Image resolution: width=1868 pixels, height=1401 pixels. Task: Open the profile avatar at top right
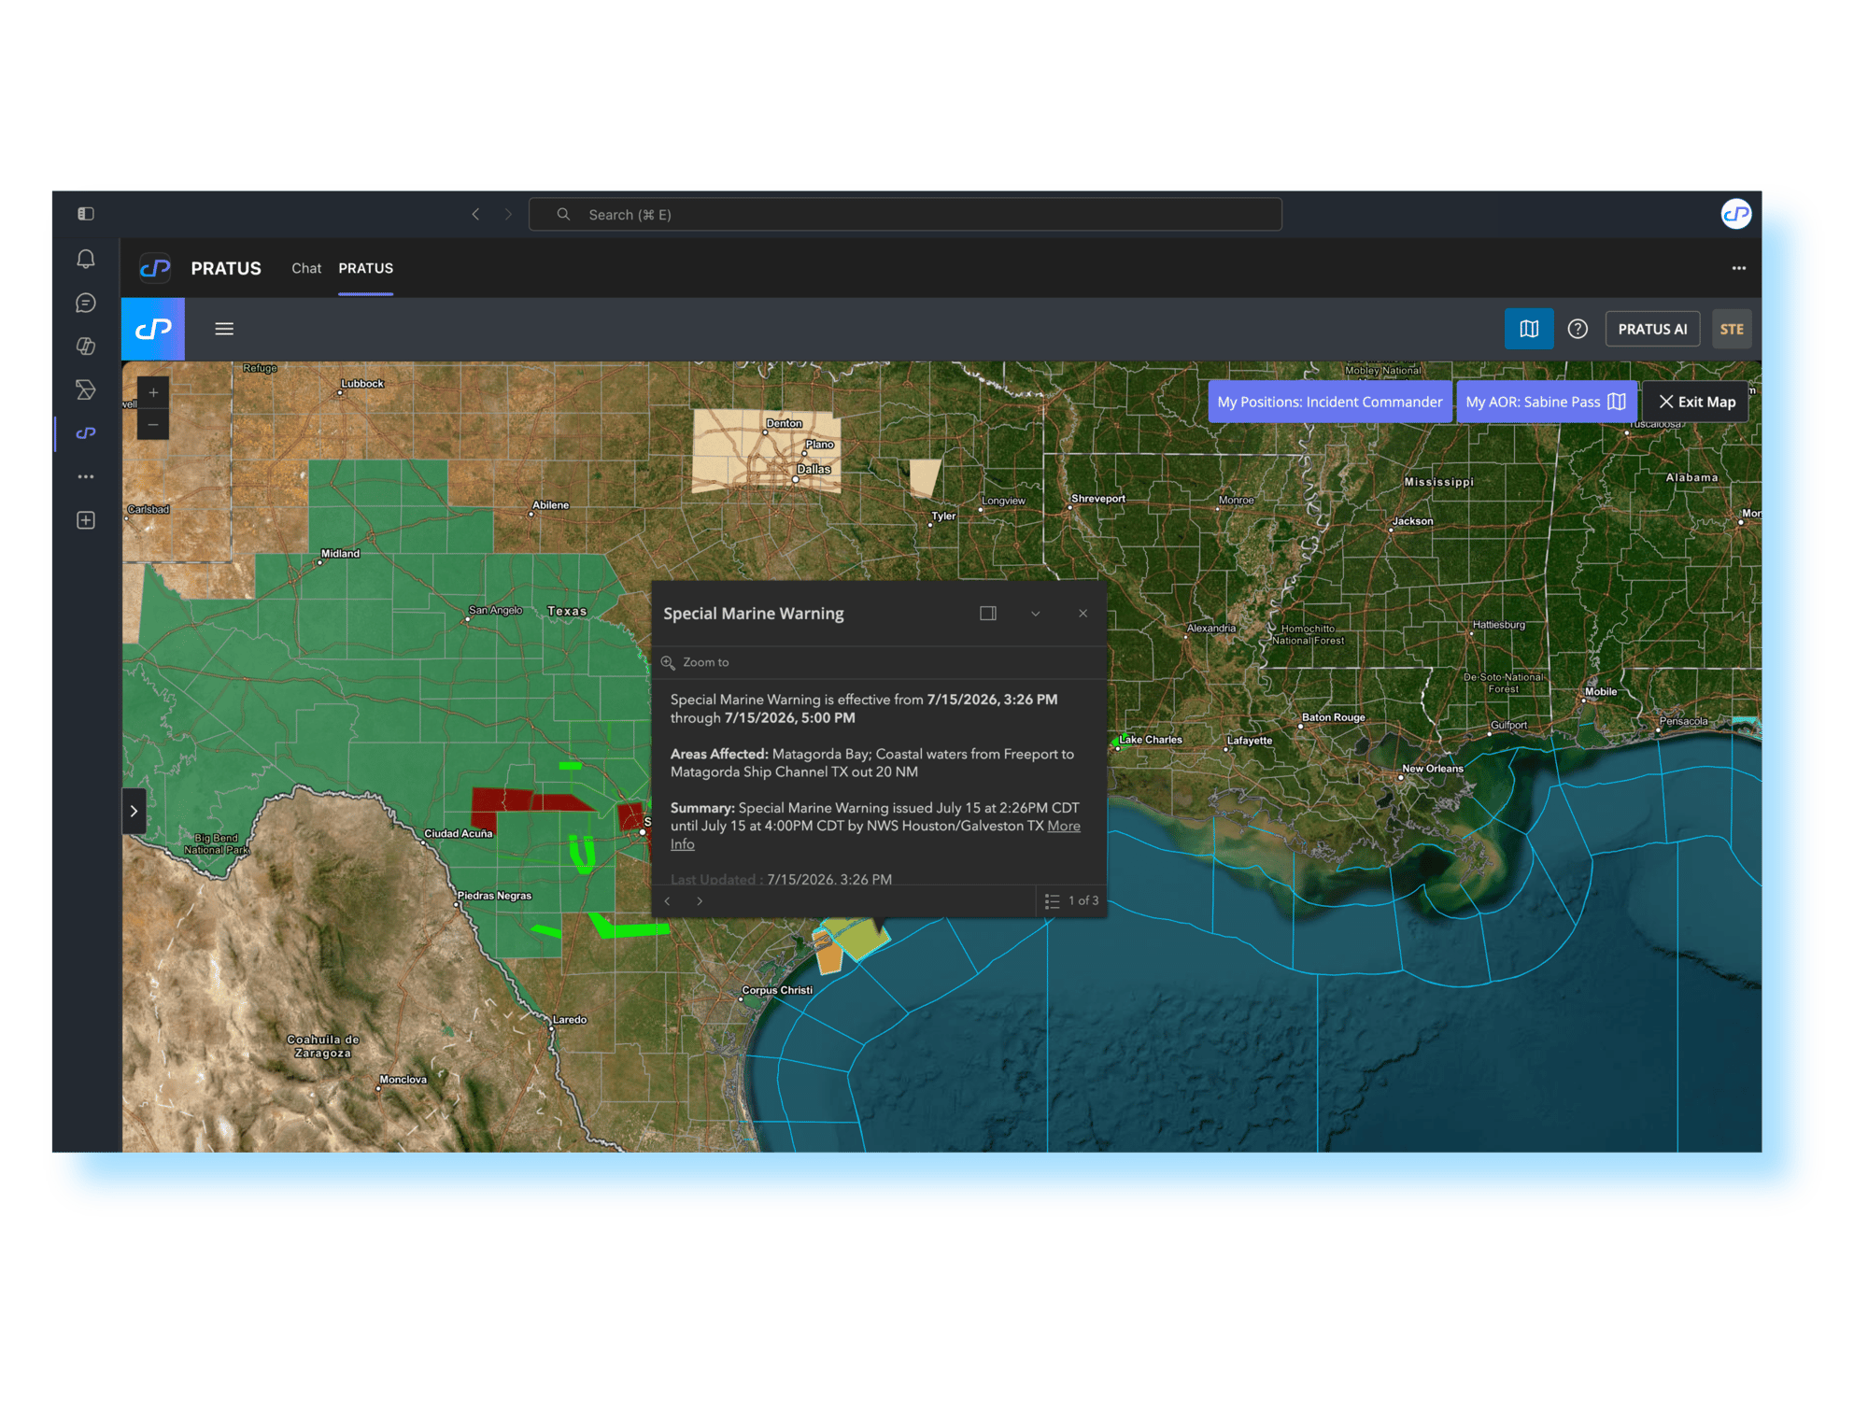coord(1735,214)
